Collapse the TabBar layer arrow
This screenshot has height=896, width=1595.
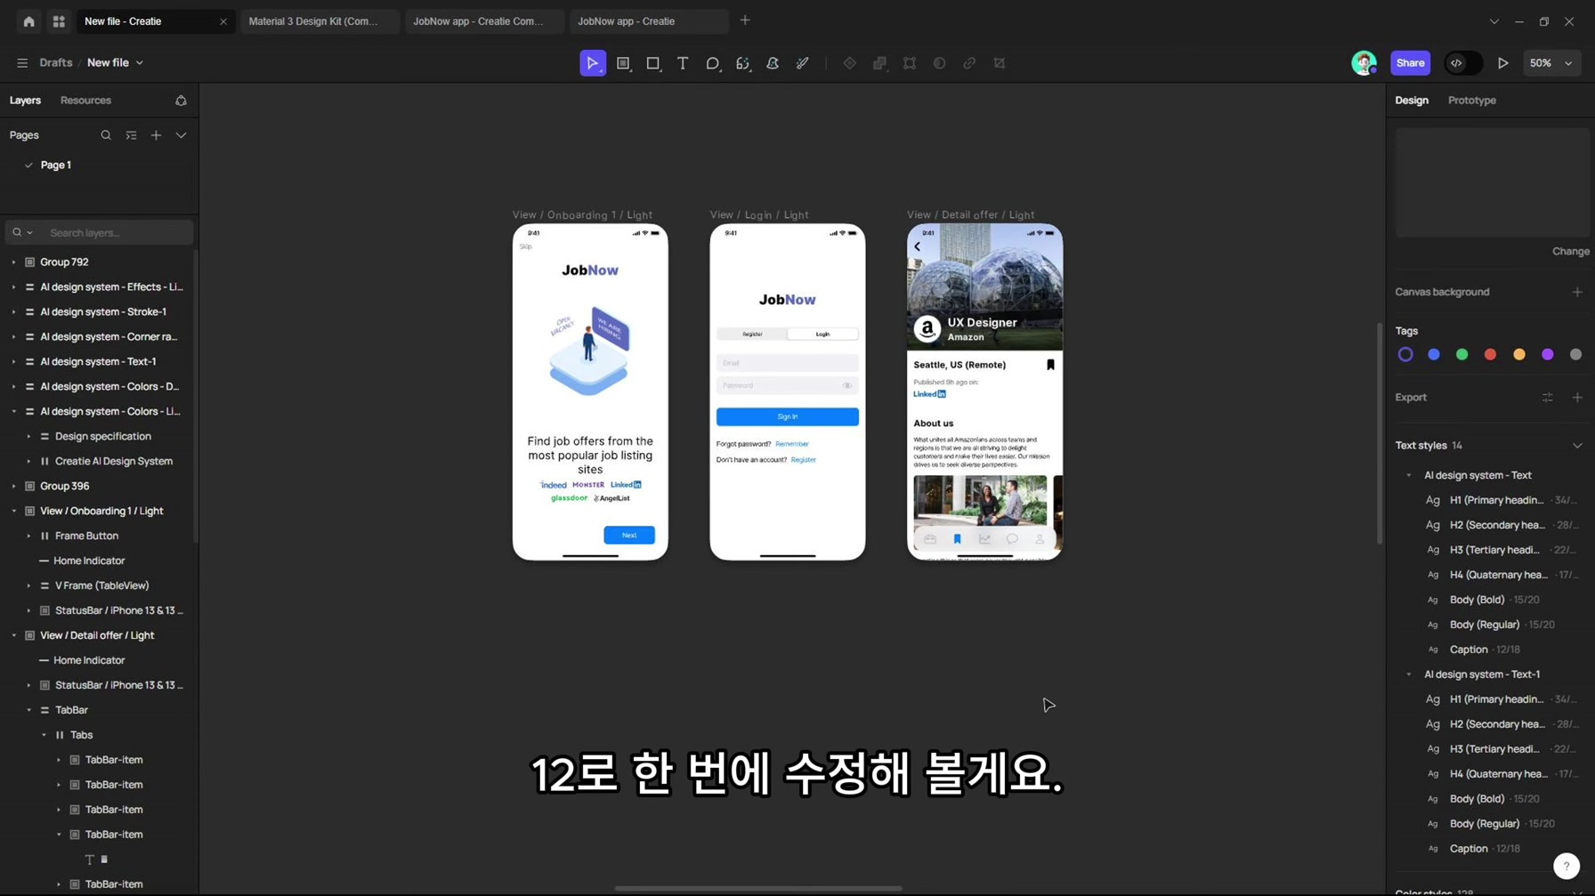click(x=28, y=711)
